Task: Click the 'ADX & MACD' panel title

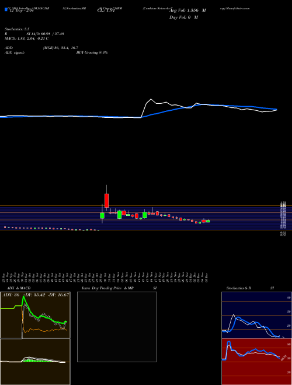Action: (x=19, y=288)
